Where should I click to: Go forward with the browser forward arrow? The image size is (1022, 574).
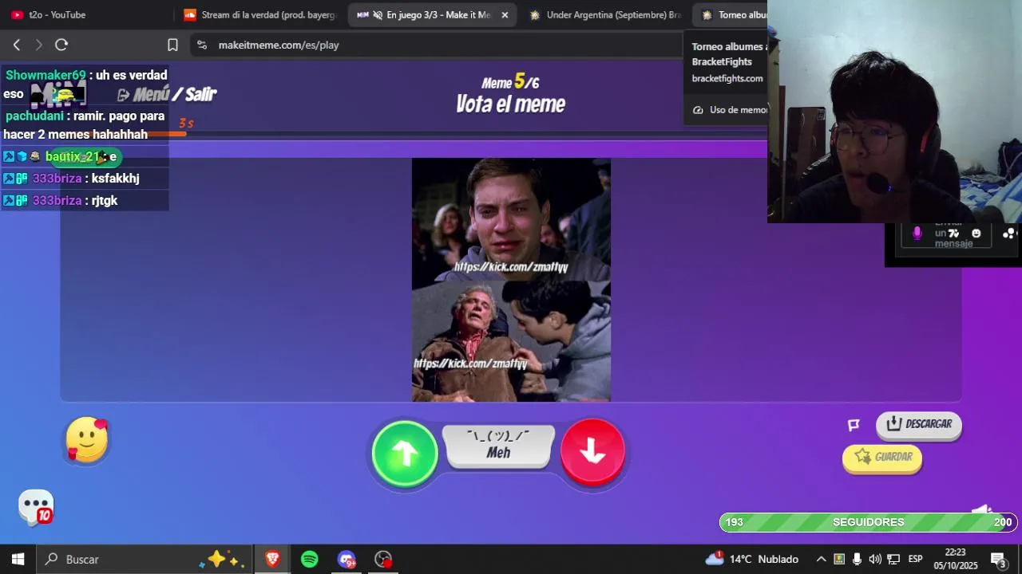[38, 45]
